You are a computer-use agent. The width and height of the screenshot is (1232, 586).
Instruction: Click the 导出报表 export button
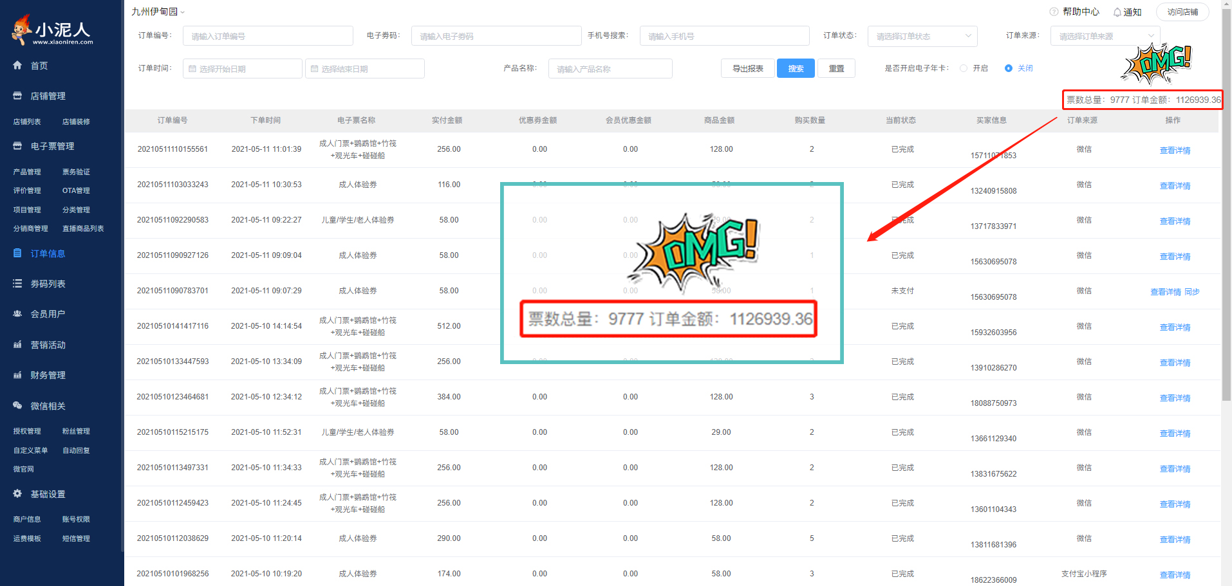click(747, 68)
